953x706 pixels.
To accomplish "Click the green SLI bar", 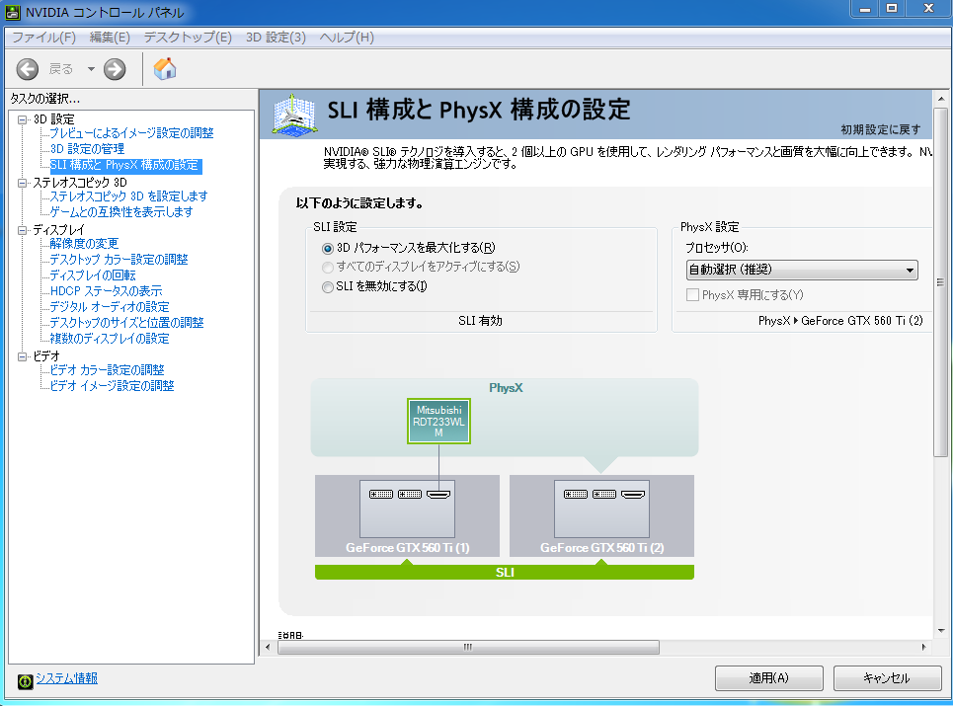I will coord(505,573).
